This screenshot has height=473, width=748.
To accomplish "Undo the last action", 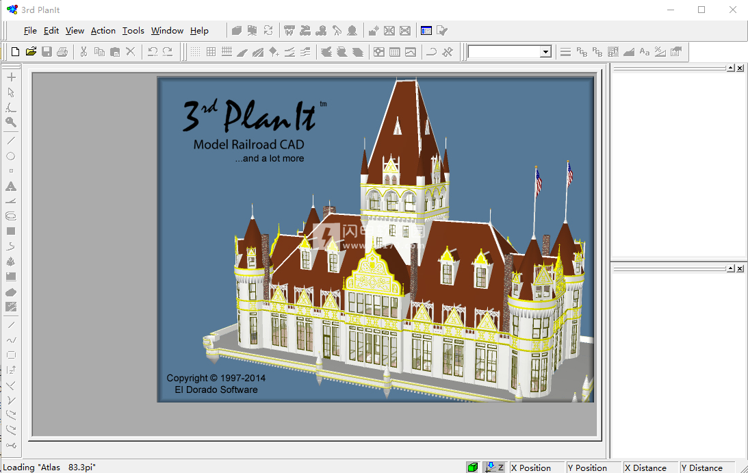I will pyautogui.click(x=153, y=51).
